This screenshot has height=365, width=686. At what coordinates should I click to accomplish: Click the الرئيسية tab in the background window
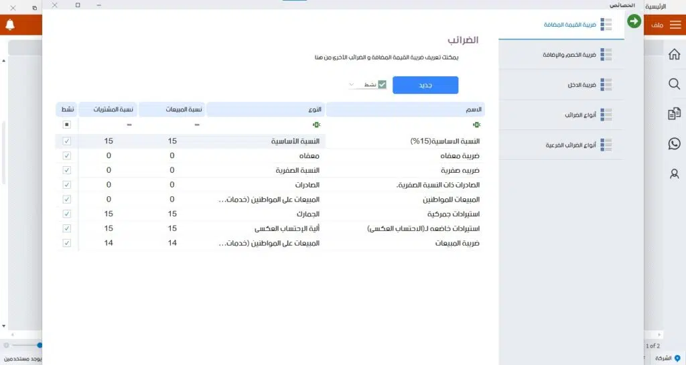tap(655, 6)
